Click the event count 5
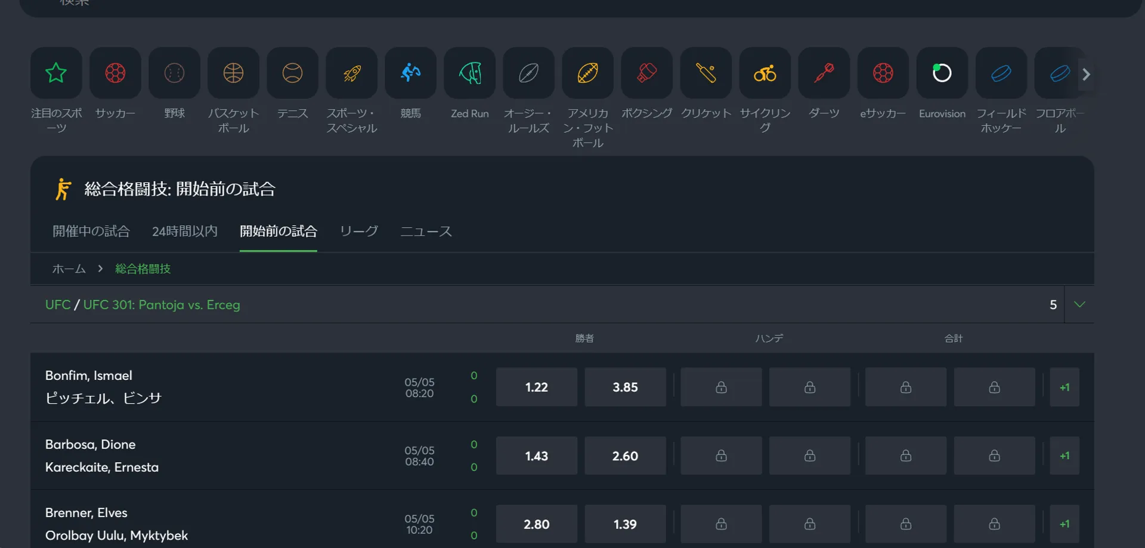This screenshot has width=1145, height=548. (x=1053, y=305)
